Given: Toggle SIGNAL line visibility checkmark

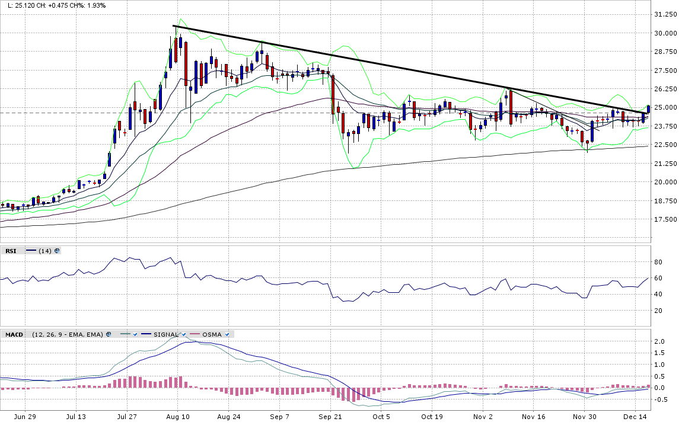Looking at the screenshot, I should click(184, 335).
